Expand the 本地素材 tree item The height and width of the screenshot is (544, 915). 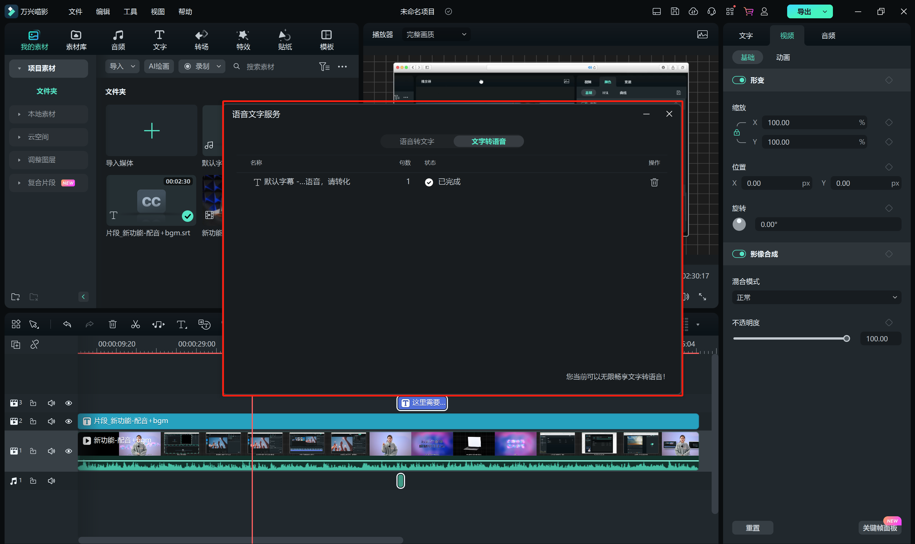(x=19, y=114)
